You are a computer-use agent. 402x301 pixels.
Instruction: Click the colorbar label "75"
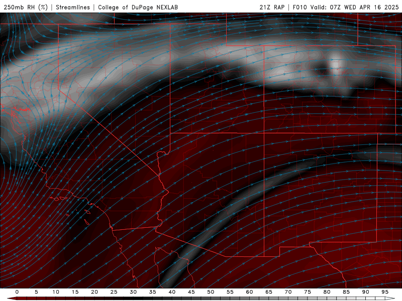(x=308, y=292)
